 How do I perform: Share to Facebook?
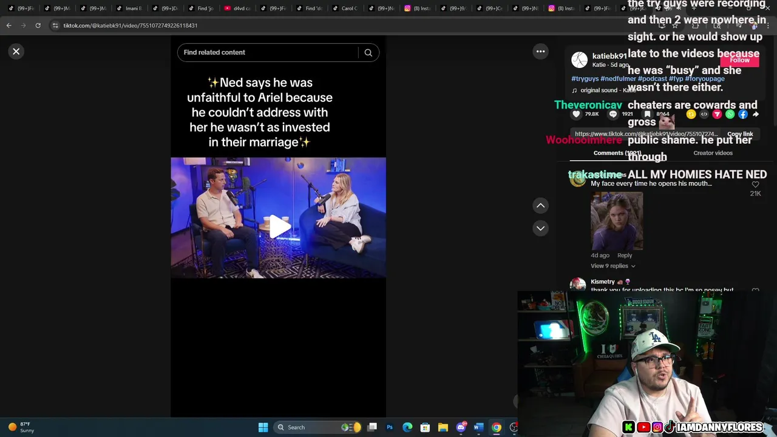point(743,114)
